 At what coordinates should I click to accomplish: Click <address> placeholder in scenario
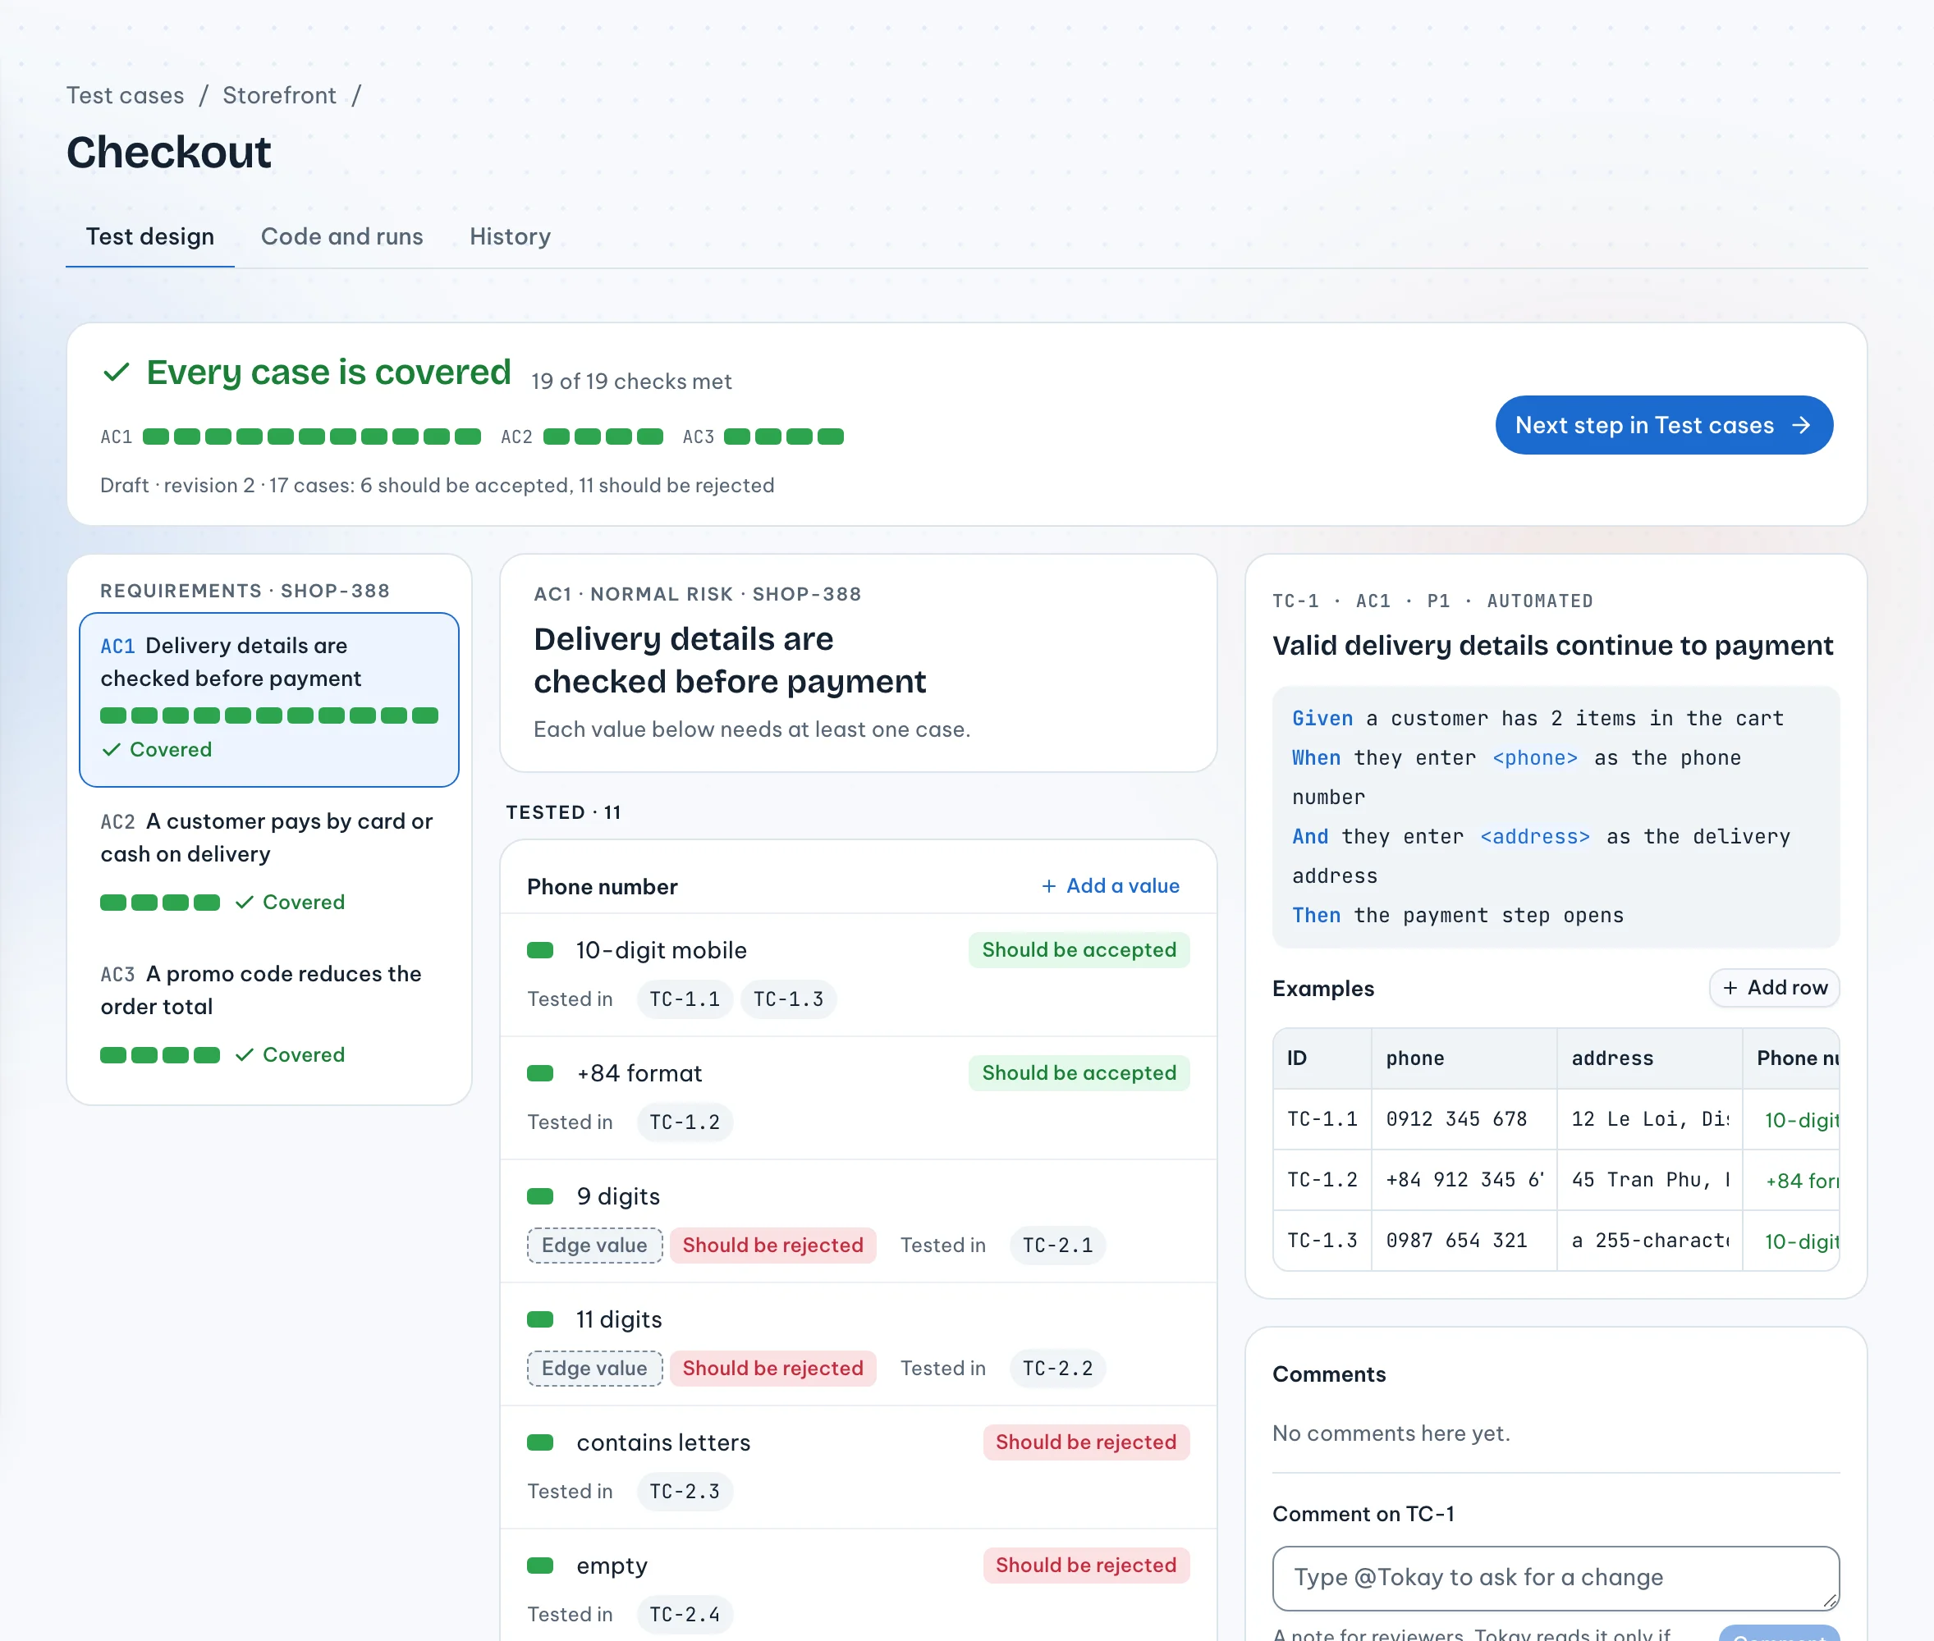click(1535, 836)
